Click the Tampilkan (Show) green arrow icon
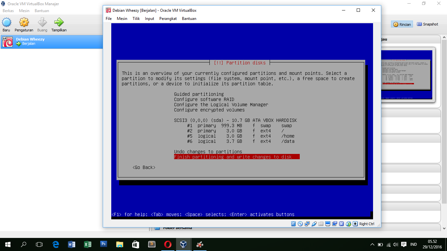 coord(59,23)
